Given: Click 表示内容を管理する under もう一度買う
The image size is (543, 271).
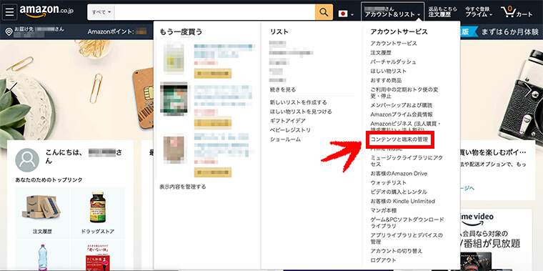Looking at the screenshot, I should (x=182, y=187).
